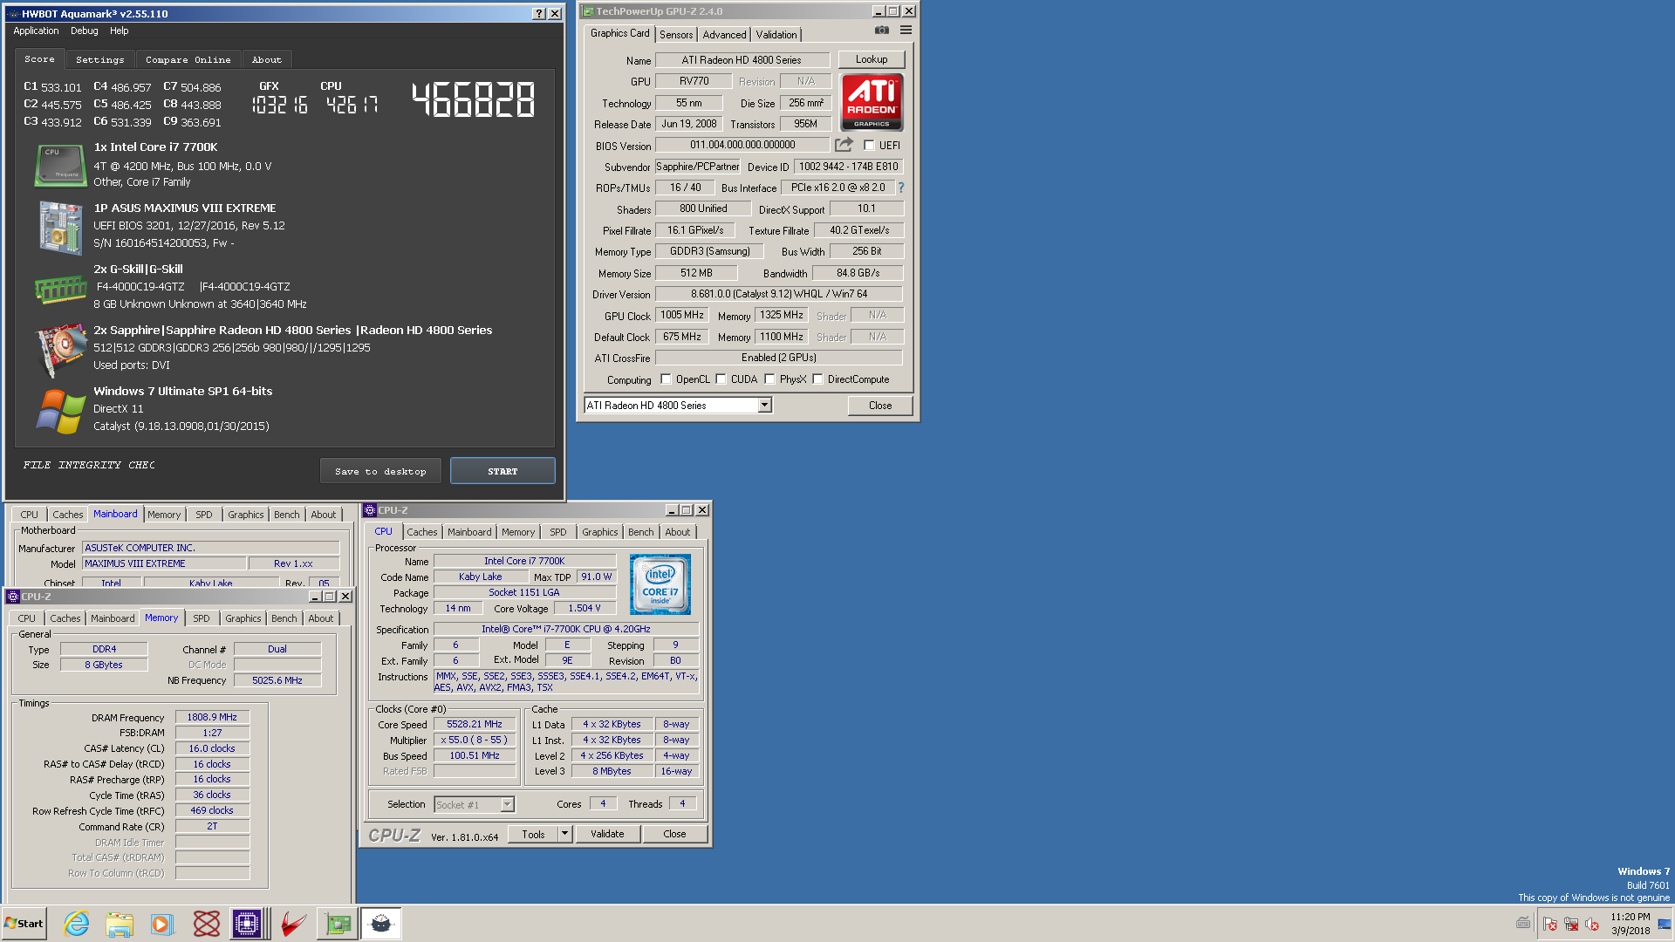Screen dimensions: 1675x942
Task: Open Windows Media Player from taskbar
Action: click(162, 924)
